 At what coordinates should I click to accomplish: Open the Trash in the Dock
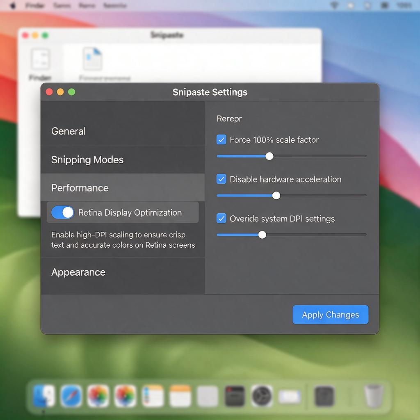point(373,396)
